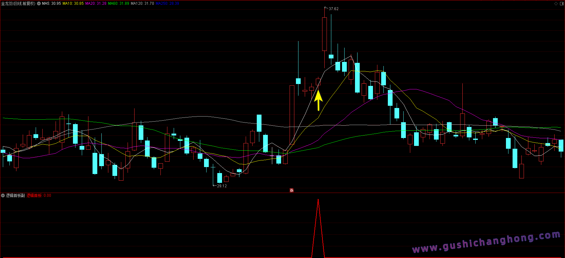Viewport: 565px width, 258px height.
Task: Select the green MA60 label
Action: pyautogui.click(x=118, y=3)
